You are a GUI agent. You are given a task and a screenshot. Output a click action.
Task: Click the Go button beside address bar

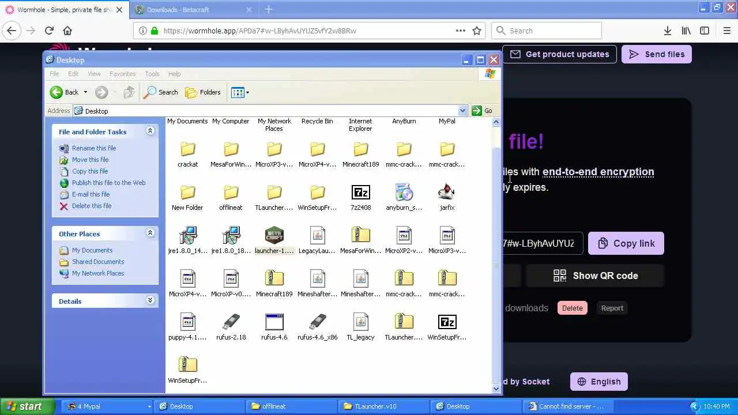(483, 111)
